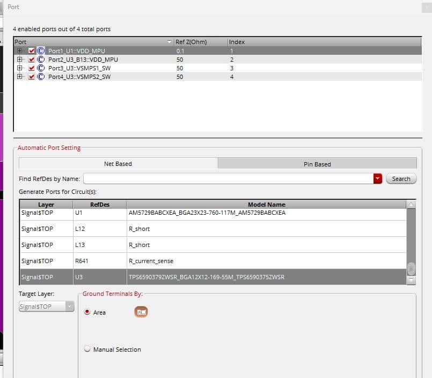
Task: Choose the Area ground terminal option
Action: (87, 312)
